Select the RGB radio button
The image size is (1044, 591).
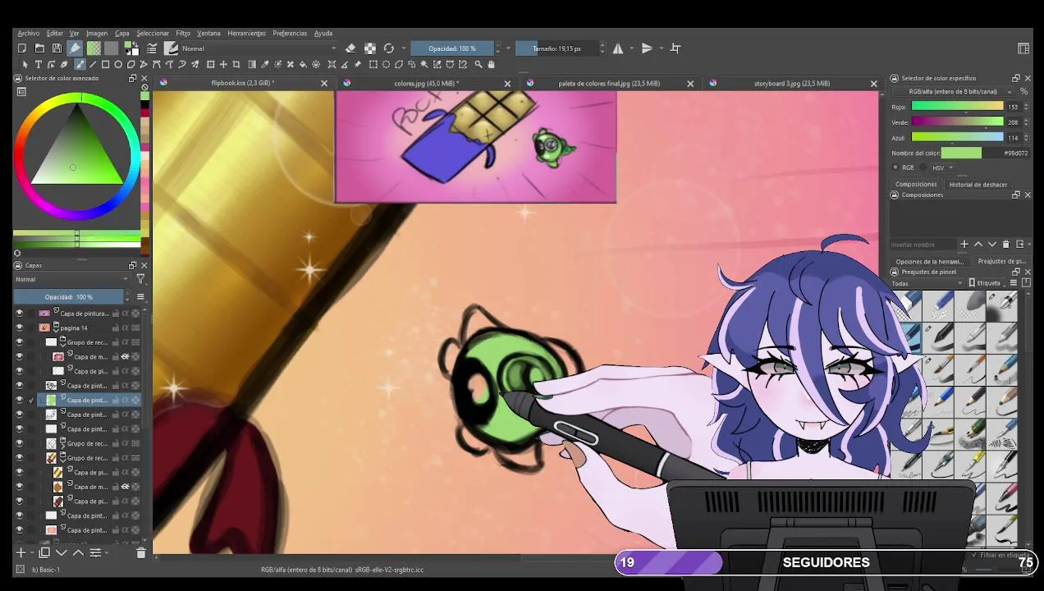(x=895, y=167)
